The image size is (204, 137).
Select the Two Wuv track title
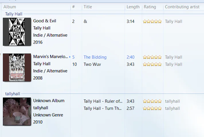click(x=92, y=64)
